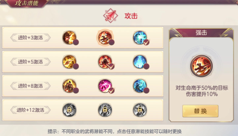Toggle checkmark on 进阶+5 red demon skill

(x=112, y=67)
